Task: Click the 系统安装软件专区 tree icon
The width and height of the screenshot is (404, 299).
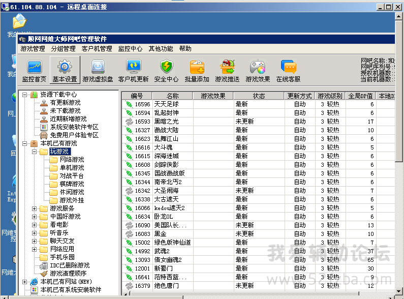Action: [44, 127]
